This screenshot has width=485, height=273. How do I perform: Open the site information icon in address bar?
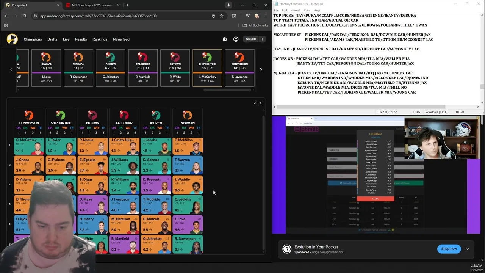[35, 16]
